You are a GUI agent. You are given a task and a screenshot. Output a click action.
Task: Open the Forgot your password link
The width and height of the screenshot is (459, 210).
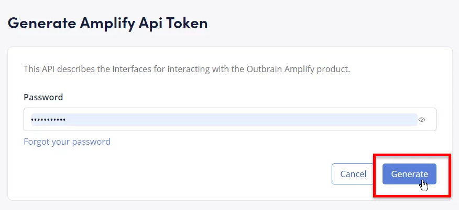[x=67, y=142]
